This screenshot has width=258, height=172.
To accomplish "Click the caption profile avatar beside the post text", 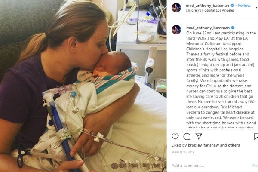I will [176, 30].
